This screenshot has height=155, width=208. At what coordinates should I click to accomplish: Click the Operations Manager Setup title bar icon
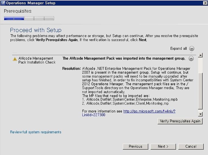(x=3, y=3)
